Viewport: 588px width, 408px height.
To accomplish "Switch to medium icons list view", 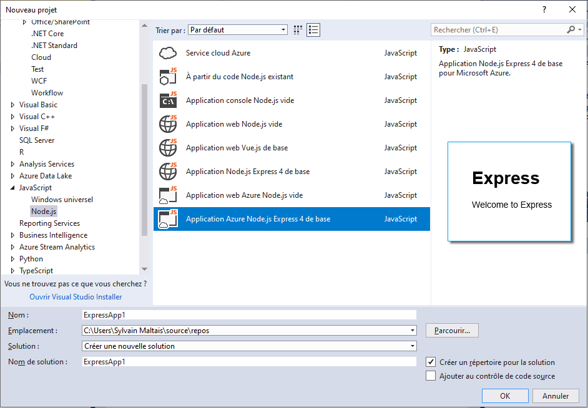I will (x=313, y=30).
